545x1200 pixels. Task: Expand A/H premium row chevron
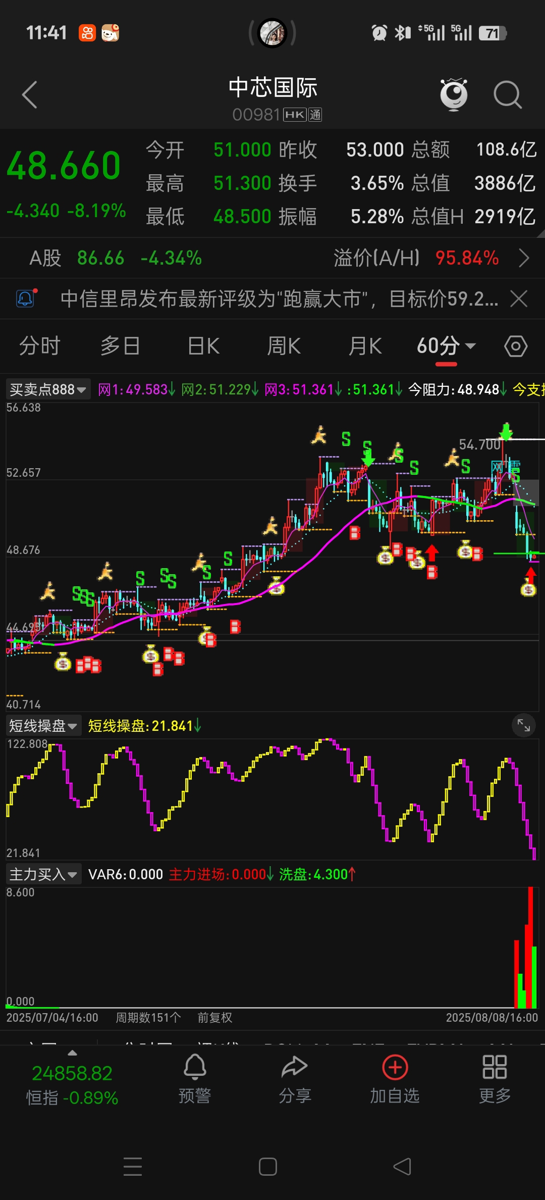pos(524,258)
